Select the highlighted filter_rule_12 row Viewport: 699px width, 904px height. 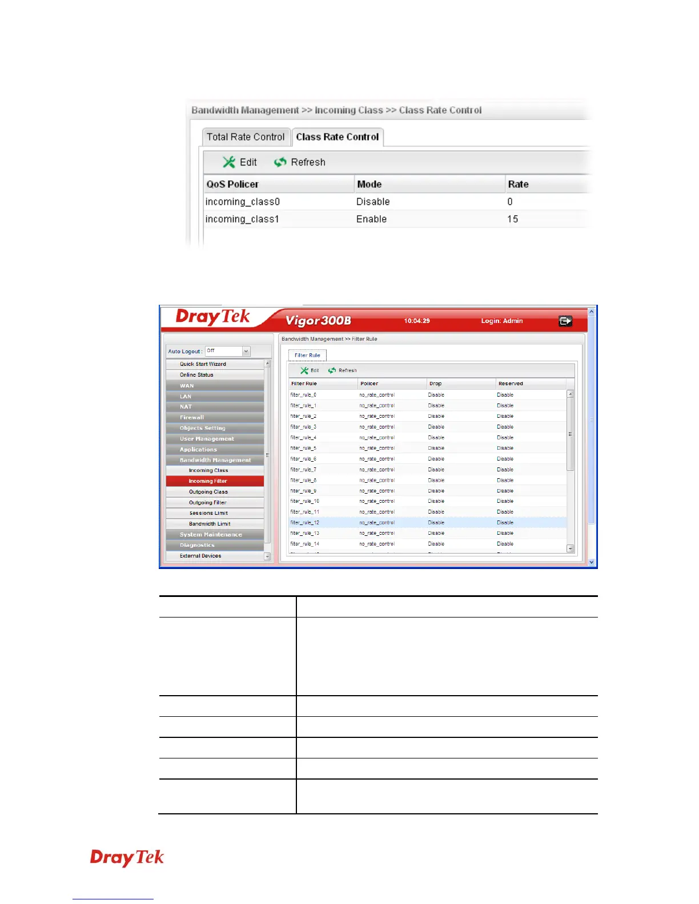(428, 523)
